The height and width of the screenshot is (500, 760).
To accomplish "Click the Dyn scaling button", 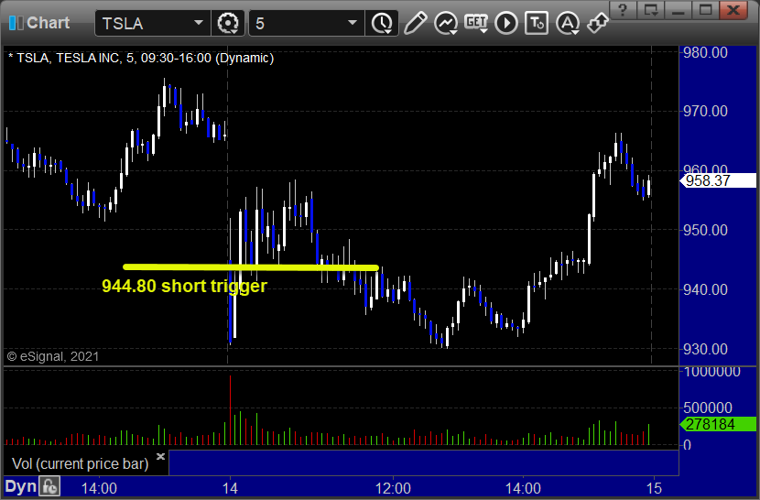I will click(21, 487).
